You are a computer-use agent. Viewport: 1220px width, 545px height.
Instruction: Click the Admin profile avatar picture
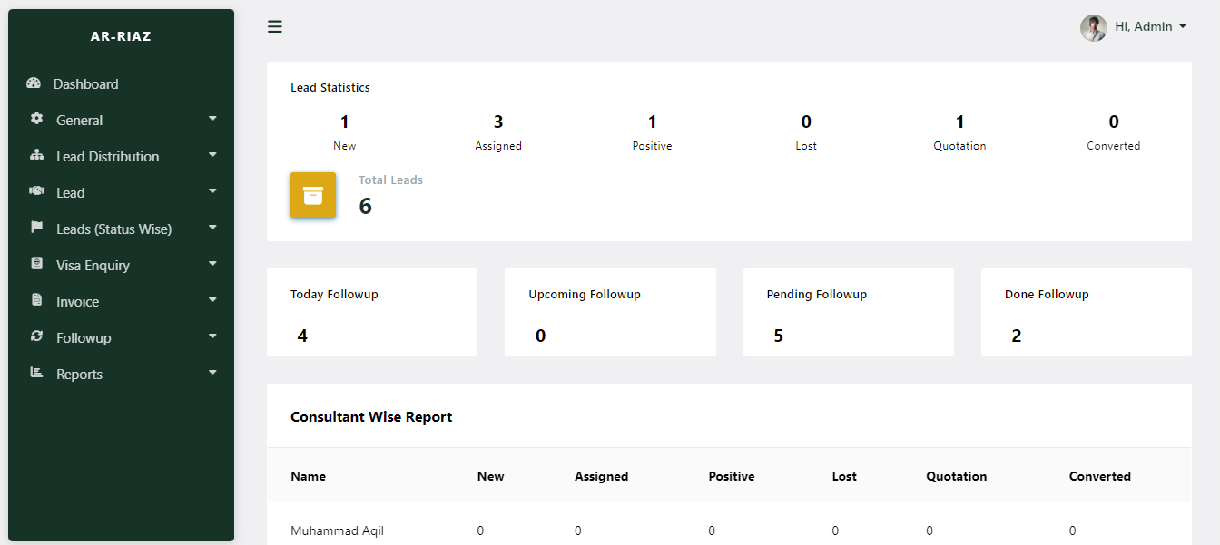(x=1093, y=28)
